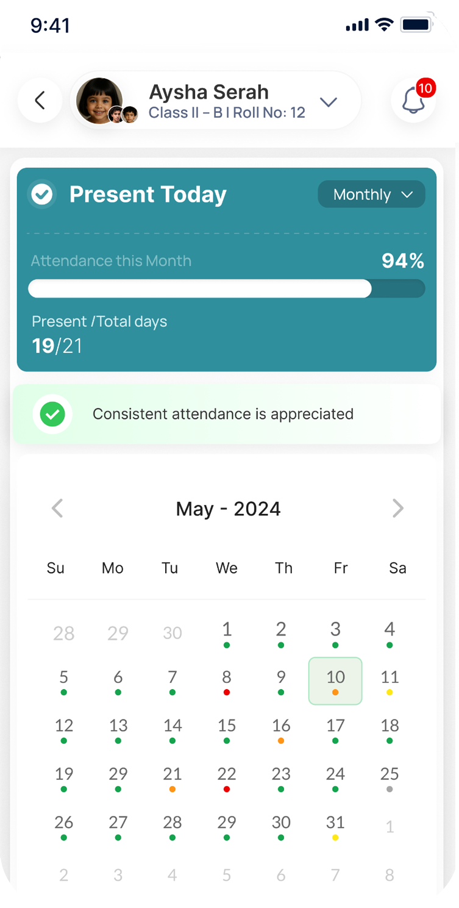Go to next month after May 2024
This screenshot has height=908, width=459.
pyautogui.click(x=397, y=509)
